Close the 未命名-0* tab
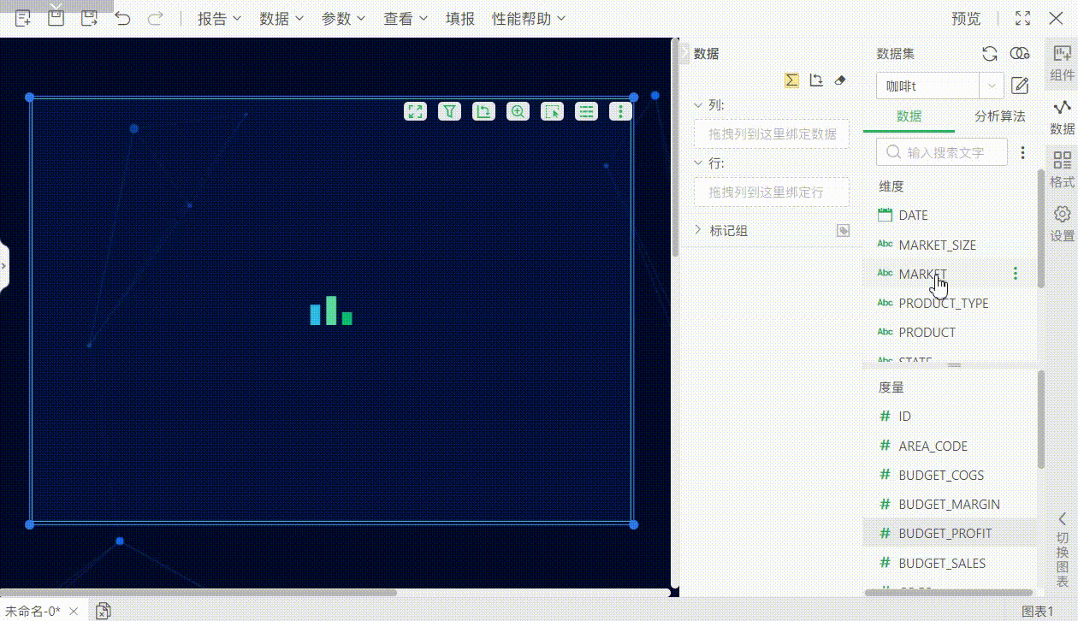 [x=74, y=612]
